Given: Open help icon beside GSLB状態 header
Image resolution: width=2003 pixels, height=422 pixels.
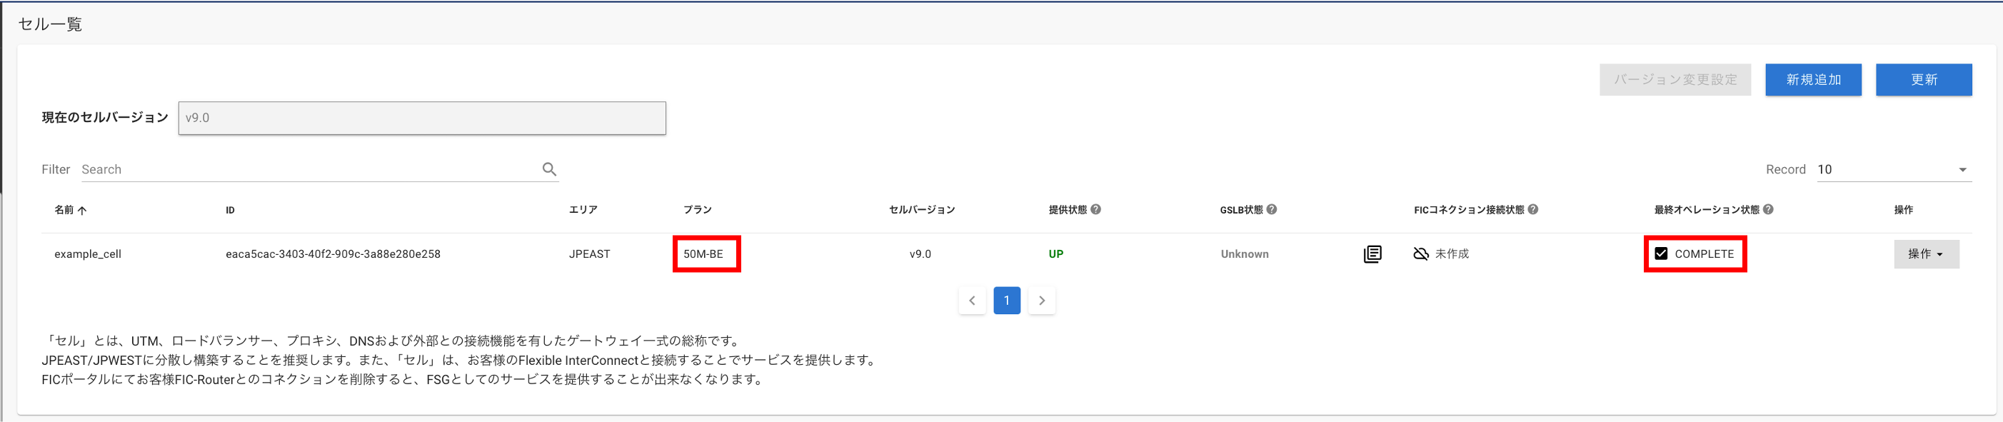Looking at the screenshot, I should 1271,209.
